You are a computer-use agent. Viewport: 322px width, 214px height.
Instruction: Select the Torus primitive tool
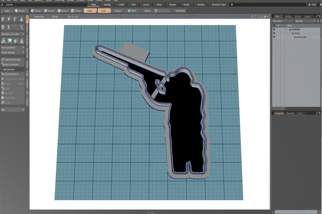pos(3,27)
